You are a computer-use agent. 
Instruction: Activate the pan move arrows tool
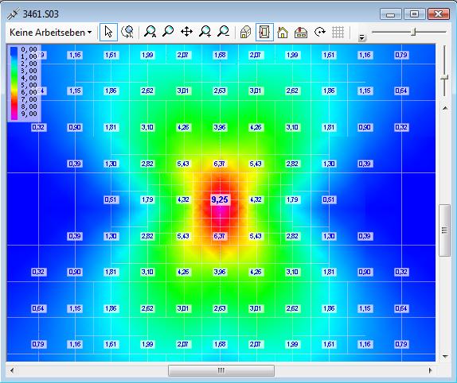pyautogui.click(x=186, y=32)
